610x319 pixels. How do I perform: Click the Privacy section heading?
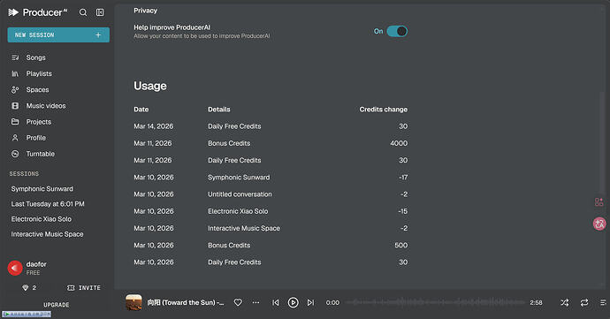(x=146, y=11)
